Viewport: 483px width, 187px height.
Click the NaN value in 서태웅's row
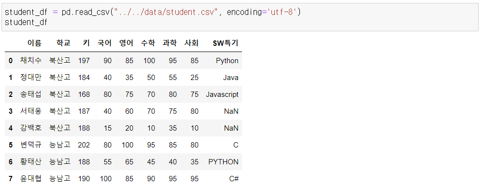pos(231,111)
